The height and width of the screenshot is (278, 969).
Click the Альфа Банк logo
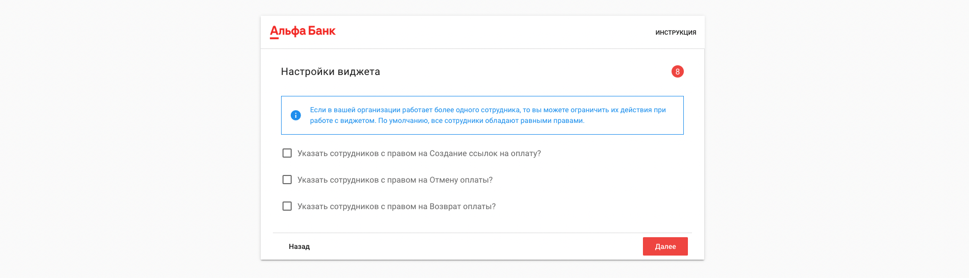click(x=303, y=32)
